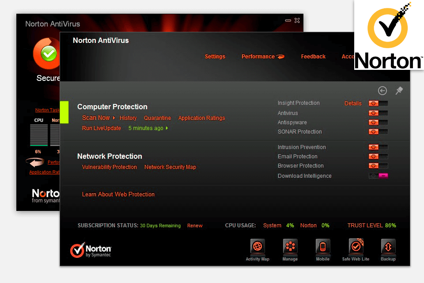424x283 pixels.
Task: Click green Computer Protection status bar
Action: 64,112
